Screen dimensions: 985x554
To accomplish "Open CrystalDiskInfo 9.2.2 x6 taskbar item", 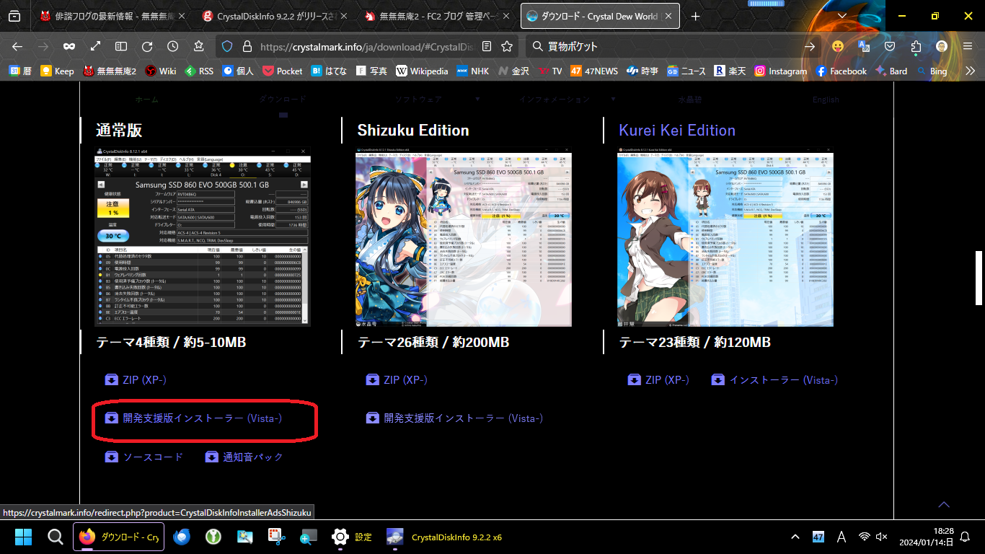I will click(444, 537).
